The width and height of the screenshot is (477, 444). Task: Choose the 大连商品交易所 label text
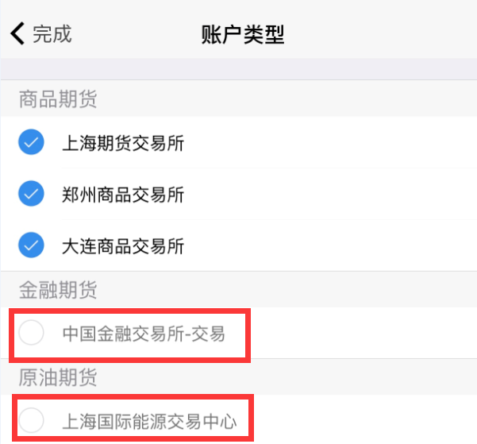click(123, 246)
